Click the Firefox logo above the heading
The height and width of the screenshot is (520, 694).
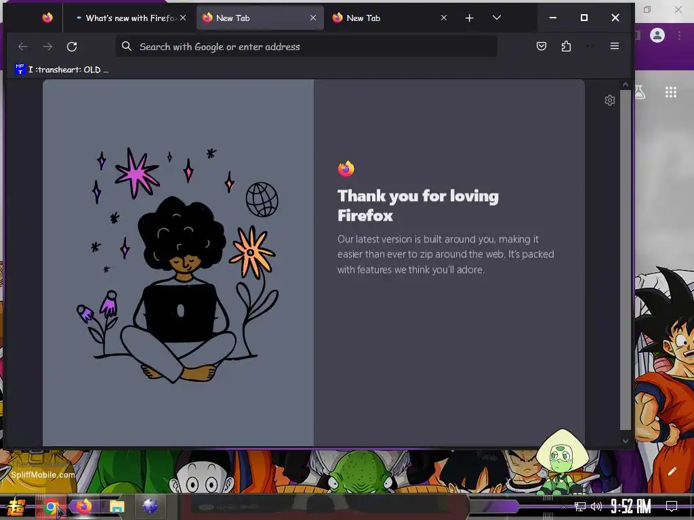pos(346,169)
